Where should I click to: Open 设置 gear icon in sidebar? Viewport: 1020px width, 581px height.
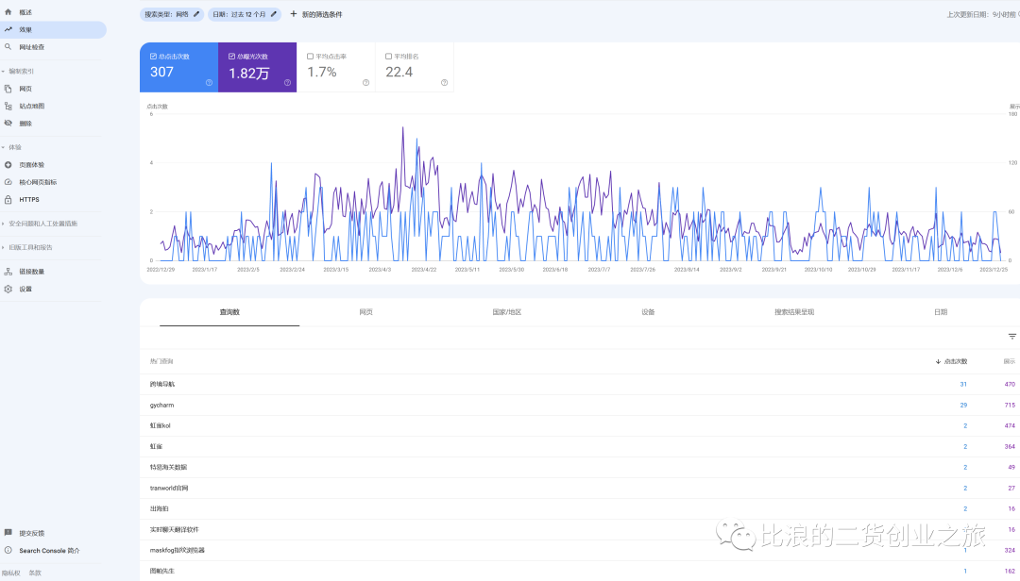point(8,289)
